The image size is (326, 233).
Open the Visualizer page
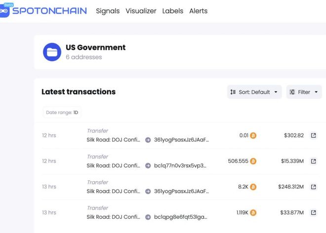[x=141, y=11]
